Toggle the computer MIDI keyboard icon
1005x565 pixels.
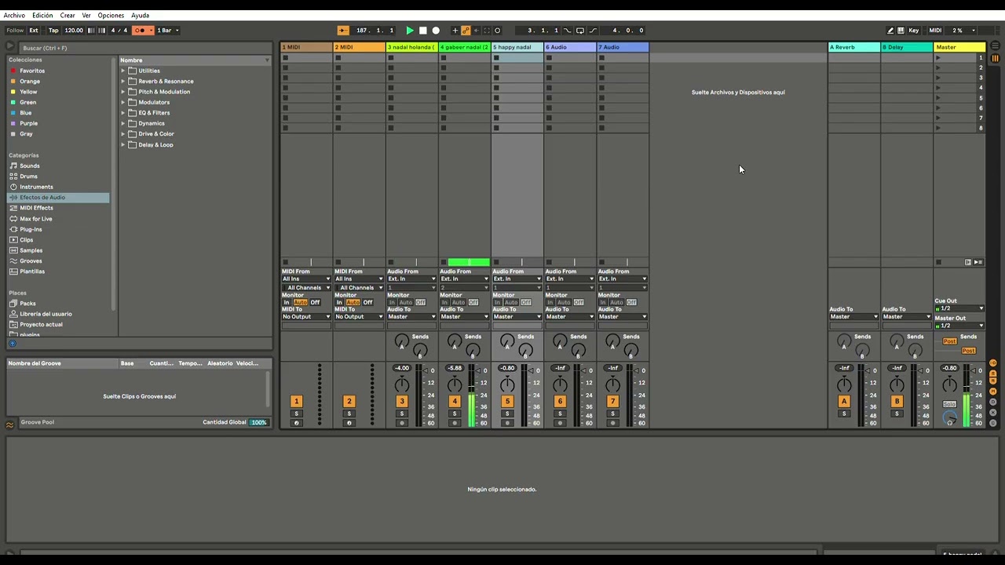pyautogui.click(x=901, y=31)
